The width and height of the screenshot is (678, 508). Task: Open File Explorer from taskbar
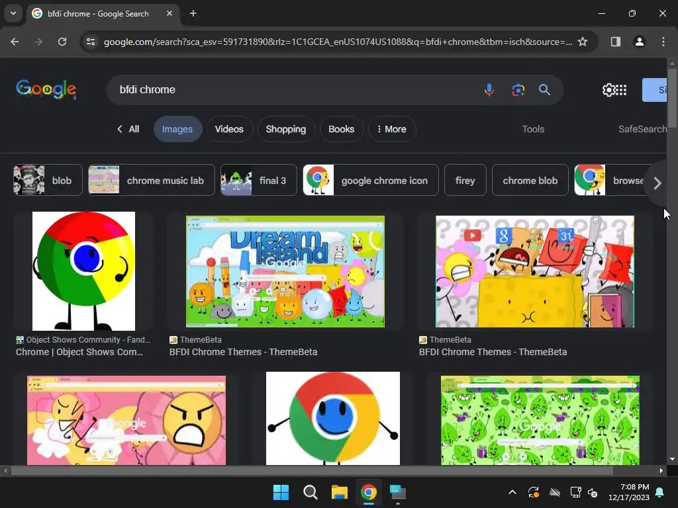pos(340,492)
